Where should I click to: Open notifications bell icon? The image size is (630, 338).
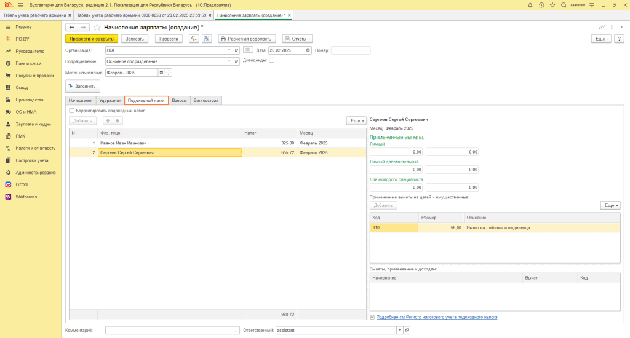click(x=530, y=5)
